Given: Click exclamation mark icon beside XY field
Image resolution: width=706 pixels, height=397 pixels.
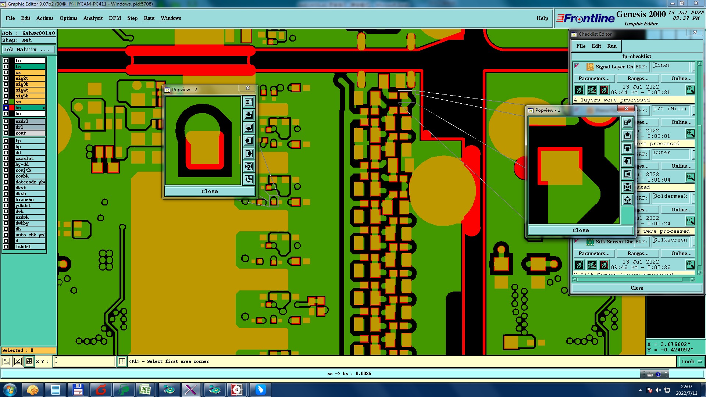Looking at the screenshot, I should [122, 361].
